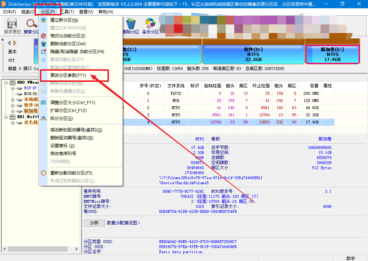The image size is (368, 261).
Task: Click the 数字 indicator in status bar
Action: click(x=350, y=258)
